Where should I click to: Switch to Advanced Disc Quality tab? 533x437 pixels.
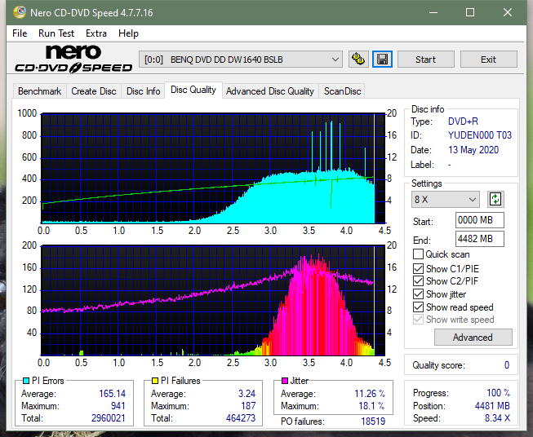pyautogui.click(x=270, y=91)
